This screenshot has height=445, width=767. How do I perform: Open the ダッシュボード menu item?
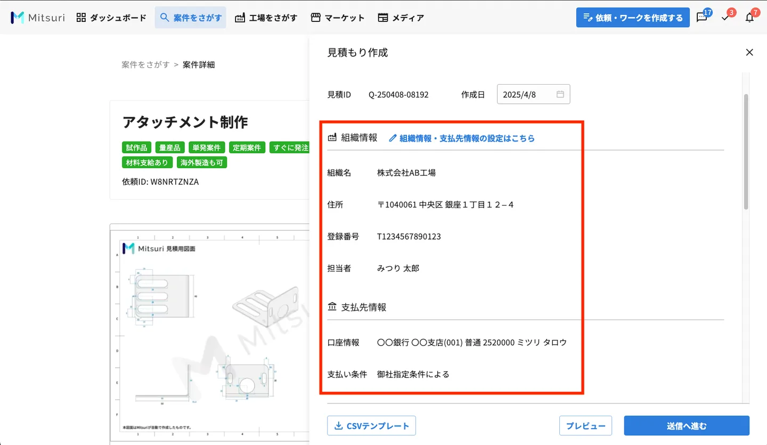[111, 18]
